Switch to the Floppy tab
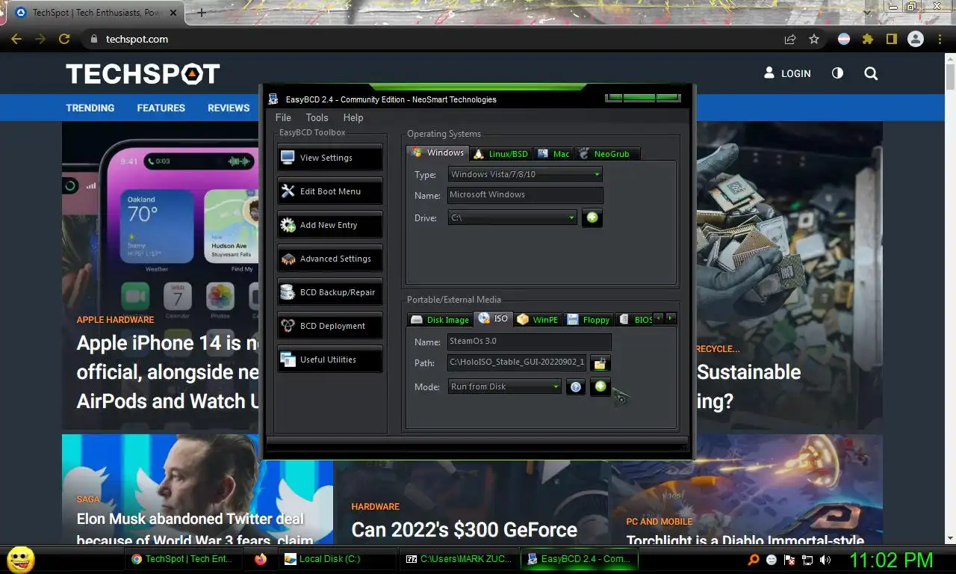 pos(589,320)
